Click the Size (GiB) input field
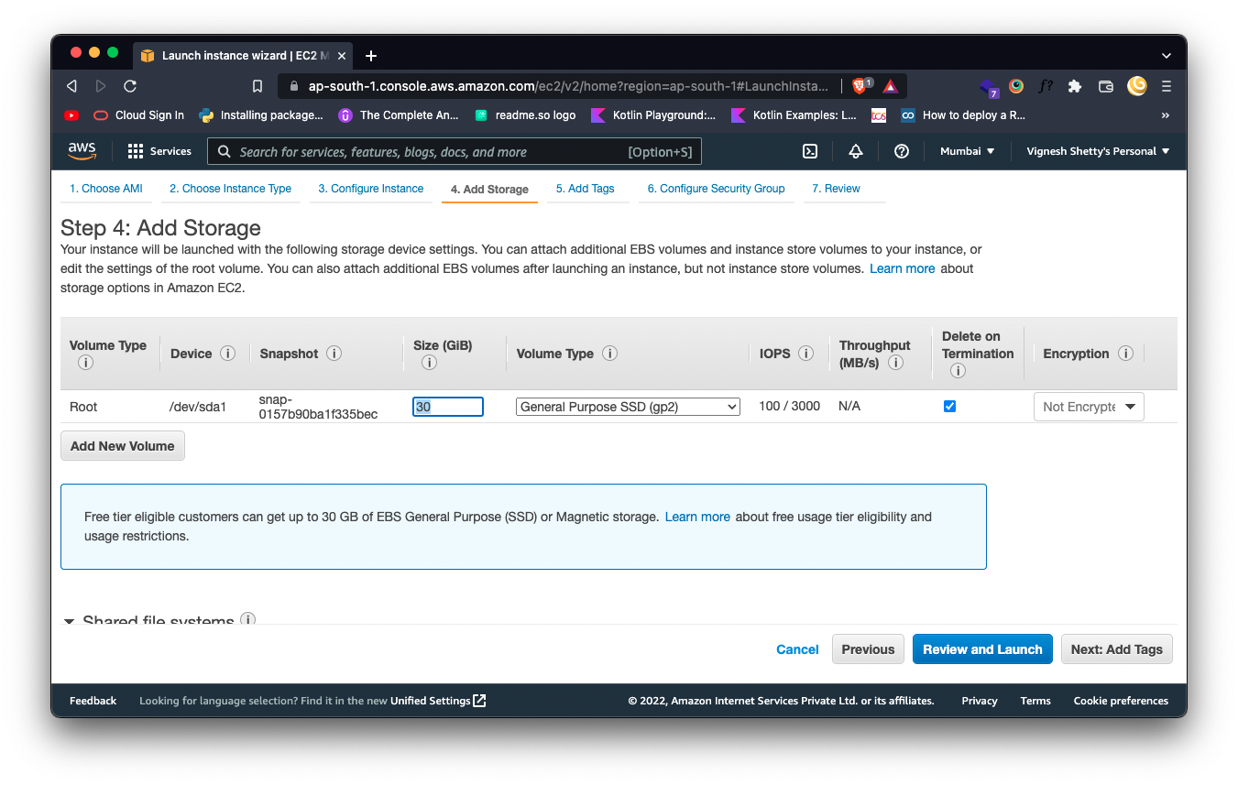The image size is (1238, 785). tap(448, 407)
